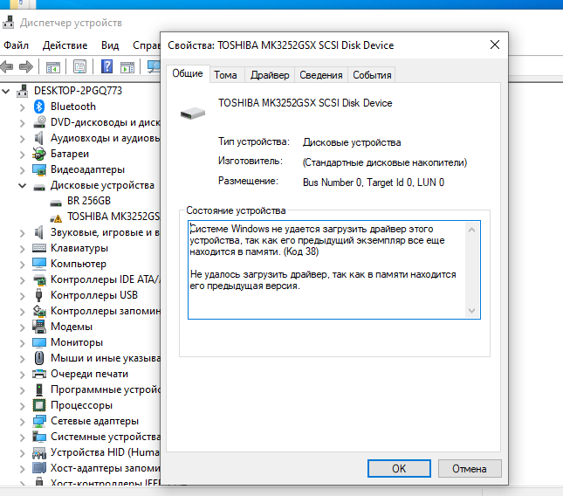Click the Компьютер monitor icon

point(39,264)
